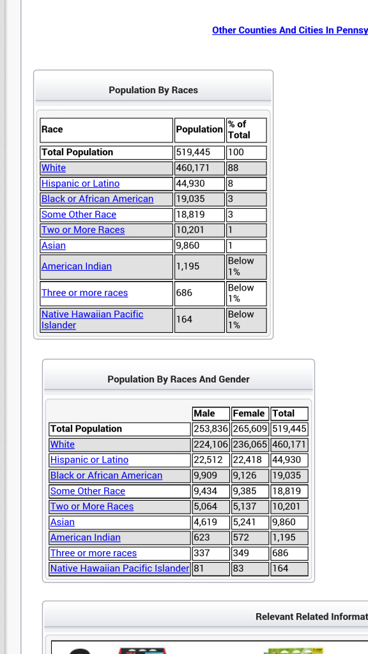The height and width of the screenshot is (654, 368).
Task: Select the 1,195 cell in Population By Races table
Action: point(199,267)
